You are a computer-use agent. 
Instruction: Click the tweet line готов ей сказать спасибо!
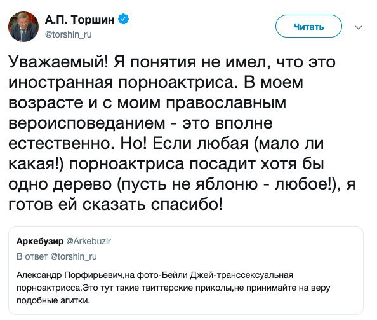116,205
